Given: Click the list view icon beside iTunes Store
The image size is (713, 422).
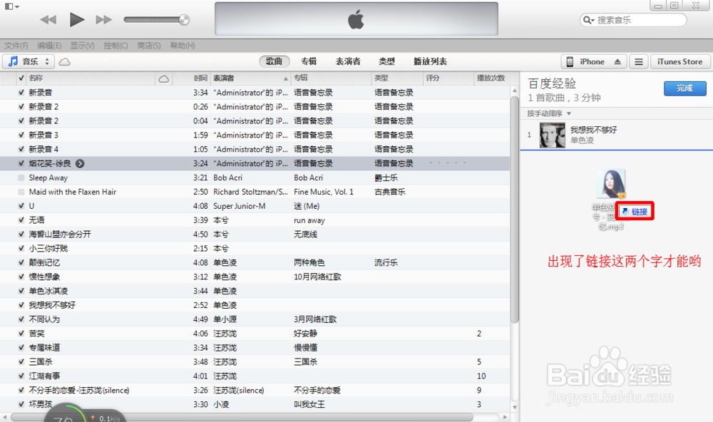Looking at the screenshot, I should pyautogui.click(x=639, y=61).
